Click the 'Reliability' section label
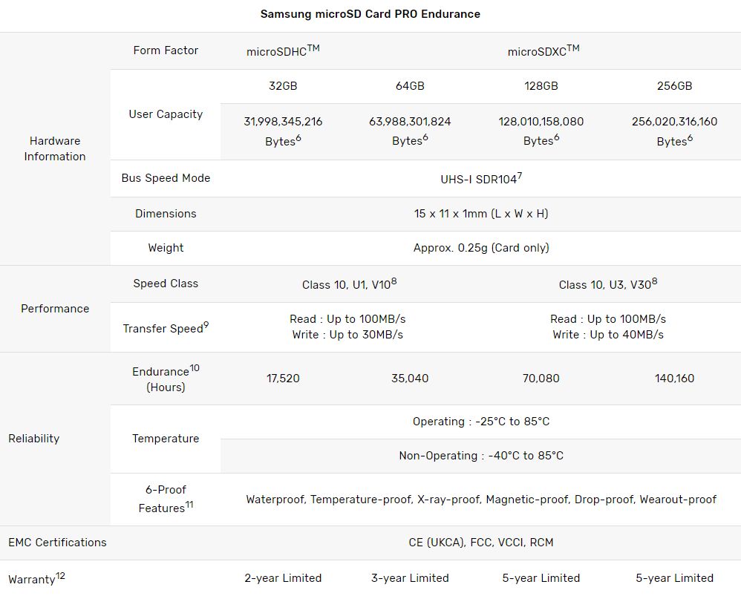The image size is (741, 596). (x=34, y=439)
